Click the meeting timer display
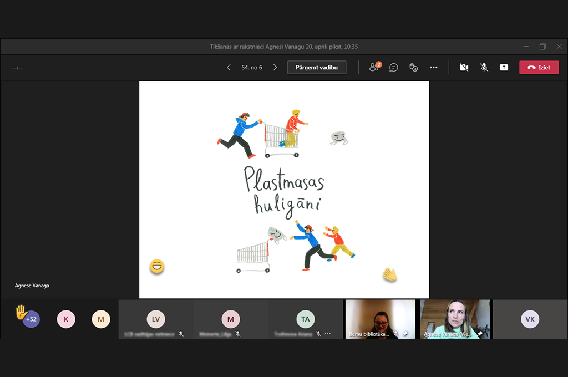Image resolution: width=568 pixels, height=377 pixels. click(x=17, y=68)
